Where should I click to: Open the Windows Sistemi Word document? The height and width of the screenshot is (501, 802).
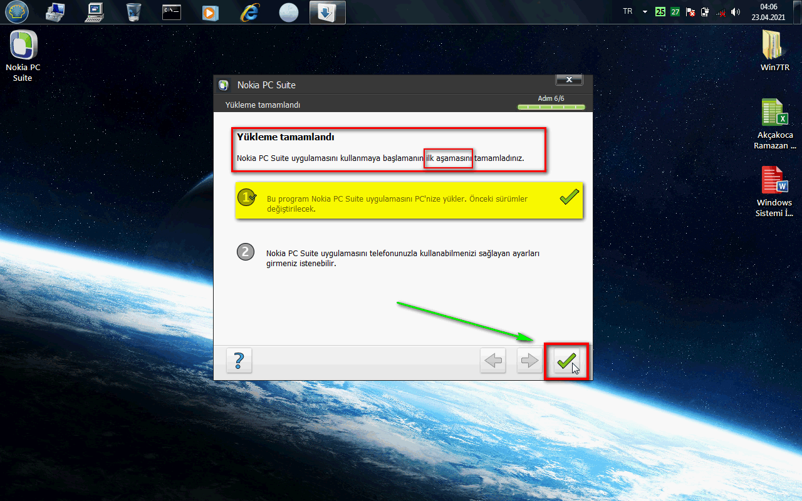click(775, 192)
